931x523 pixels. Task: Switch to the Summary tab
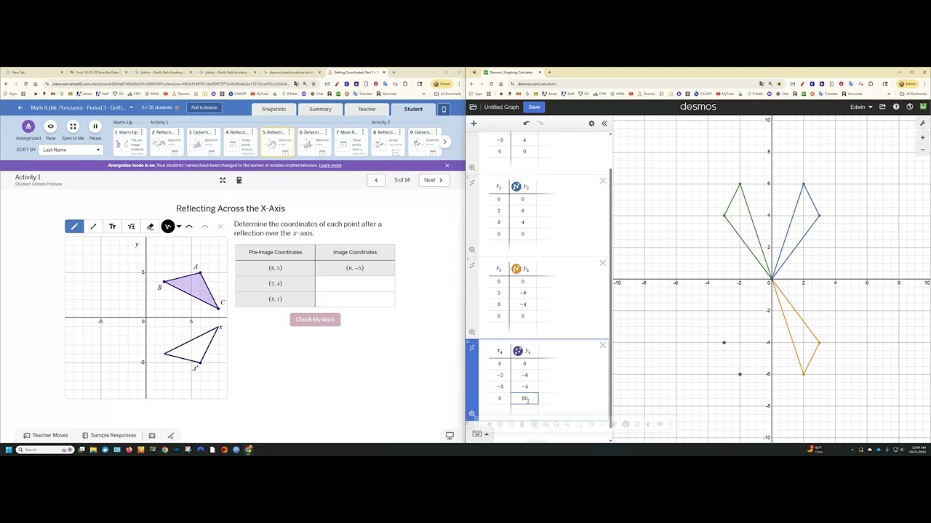click(x=320, y=109)
